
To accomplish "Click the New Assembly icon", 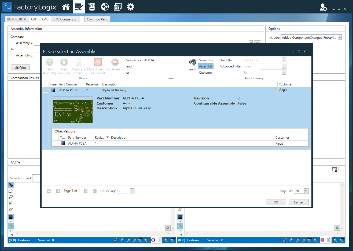I will point(50,62).
